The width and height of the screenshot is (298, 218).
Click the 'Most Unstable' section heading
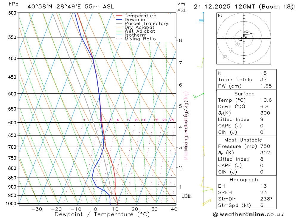click(243, 140)
